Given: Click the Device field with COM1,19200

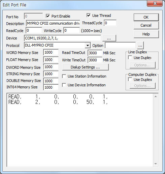Looking at the screenshot, I should (62, 38).
